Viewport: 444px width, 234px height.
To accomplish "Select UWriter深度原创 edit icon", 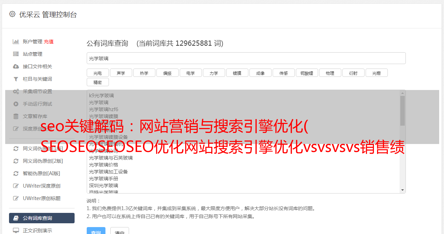I will (16, 186).
